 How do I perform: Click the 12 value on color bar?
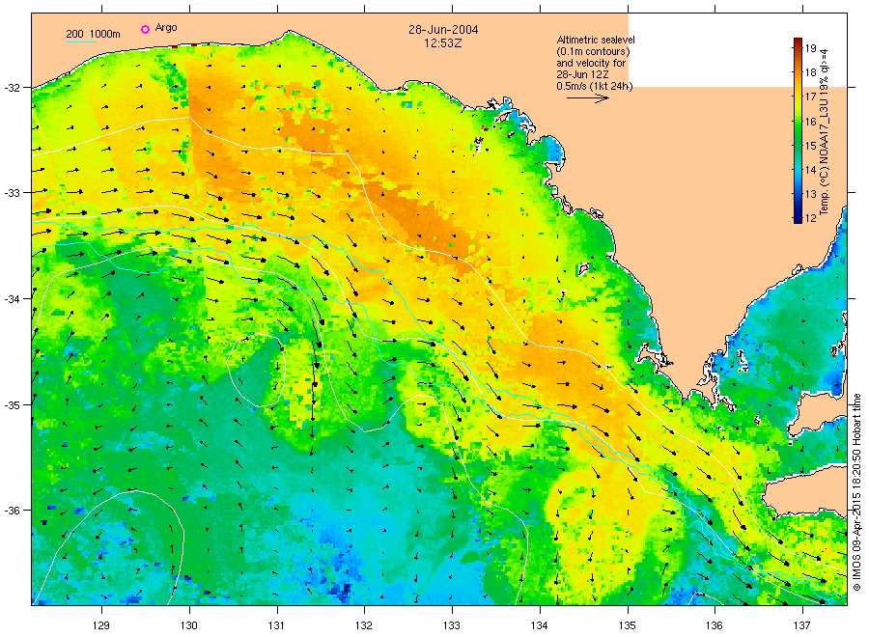[x=811, y=218]
